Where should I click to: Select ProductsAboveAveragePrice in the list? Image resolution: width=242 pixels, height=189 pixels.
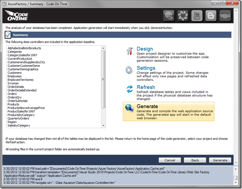coord(26,108)
